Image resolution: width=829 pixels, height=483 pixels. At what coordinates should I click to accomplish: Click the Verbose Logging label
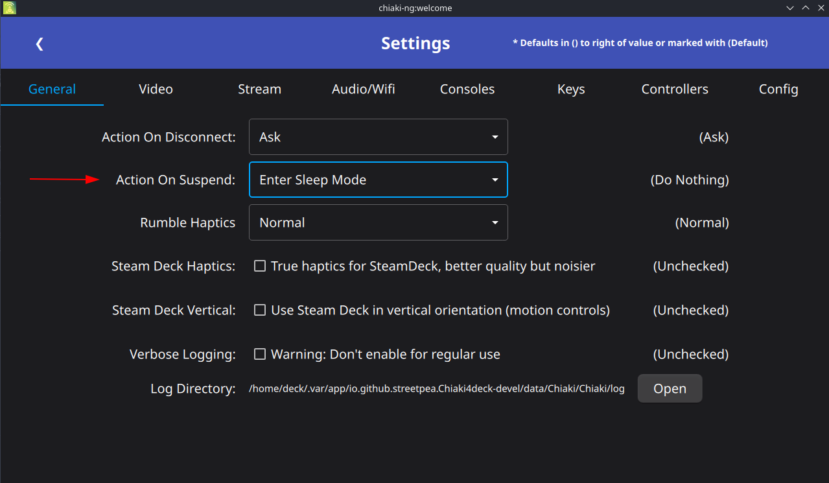tap(183, 354)
